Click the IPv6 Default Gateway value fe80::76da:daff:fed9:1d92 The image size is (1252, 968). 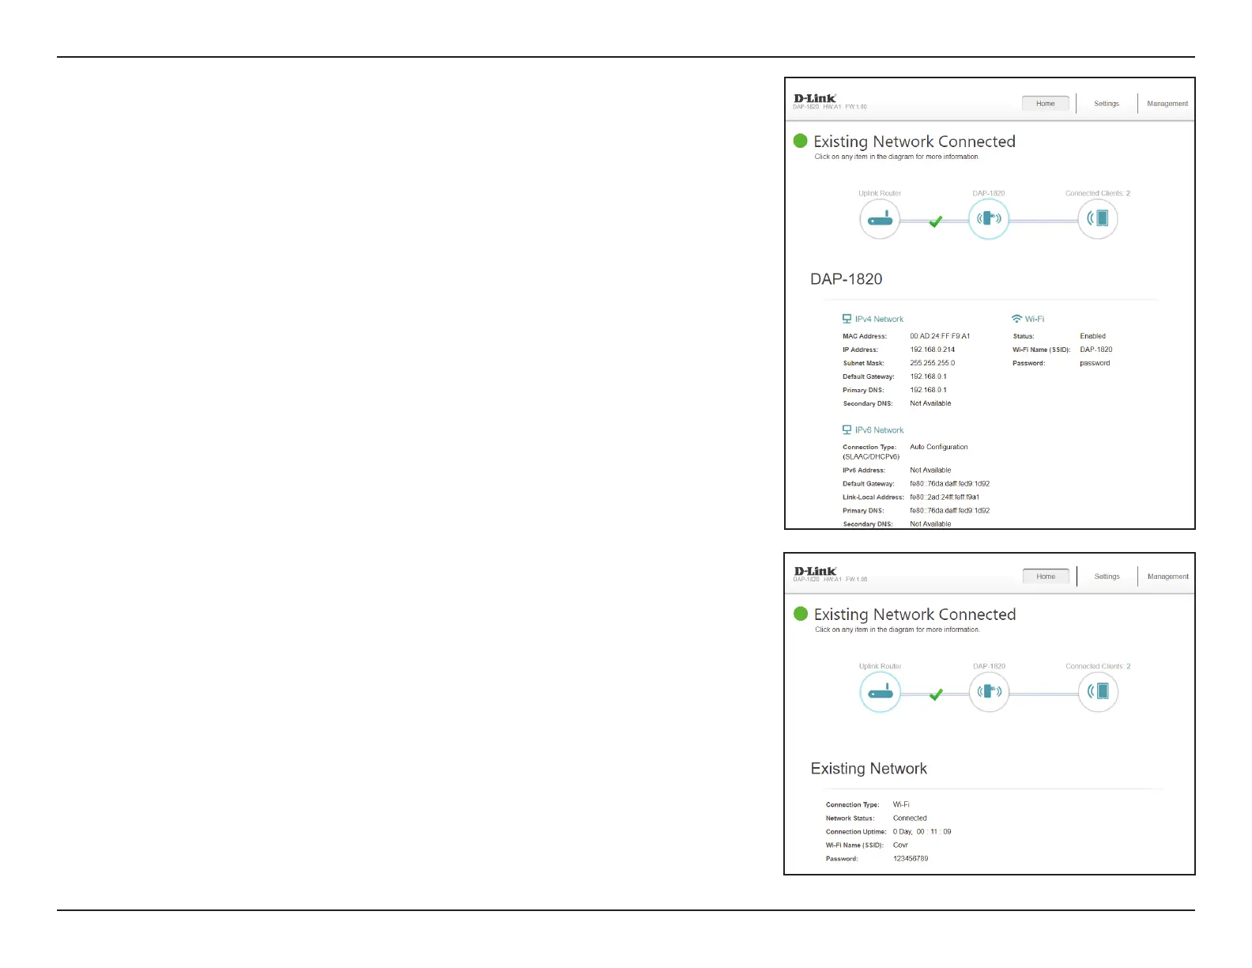point(950,483)
